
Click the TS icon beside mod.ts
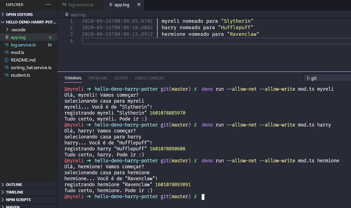(6, 52)
